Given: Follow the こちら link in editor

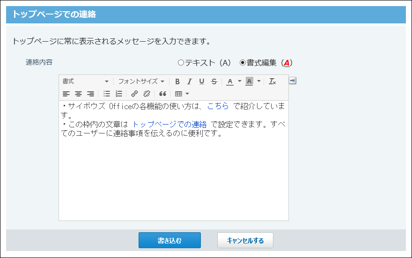Looking at the screenshot, I should pos(218,106).
